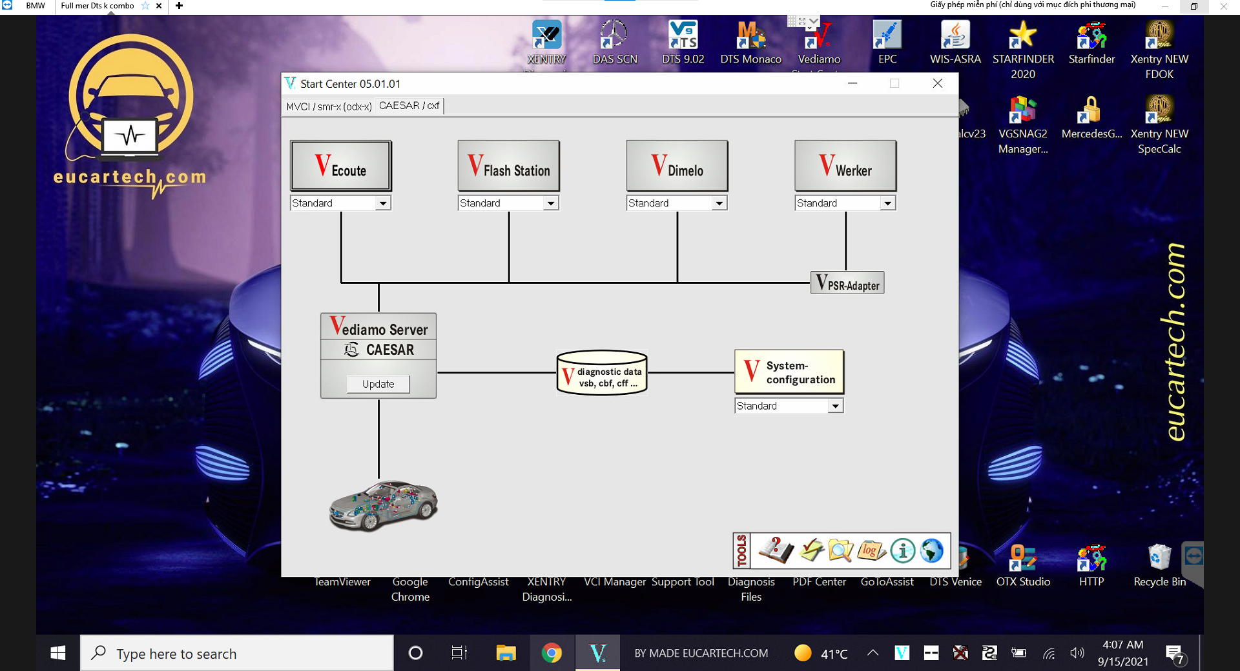Launch Flash Station
The image size is (1240, 671).
click(509, 166)
